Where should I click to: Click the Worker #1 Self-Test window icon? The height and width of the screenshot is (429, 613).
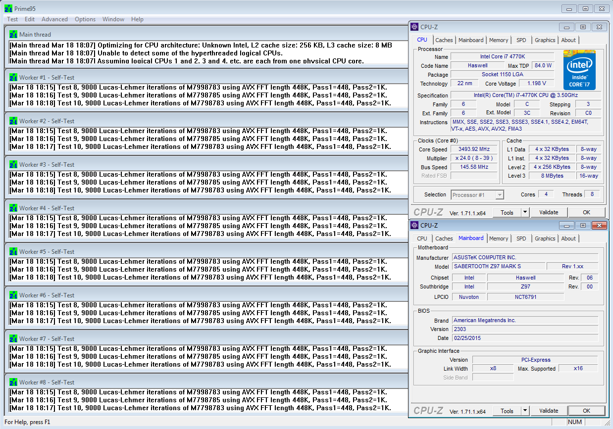click(13, 78)
